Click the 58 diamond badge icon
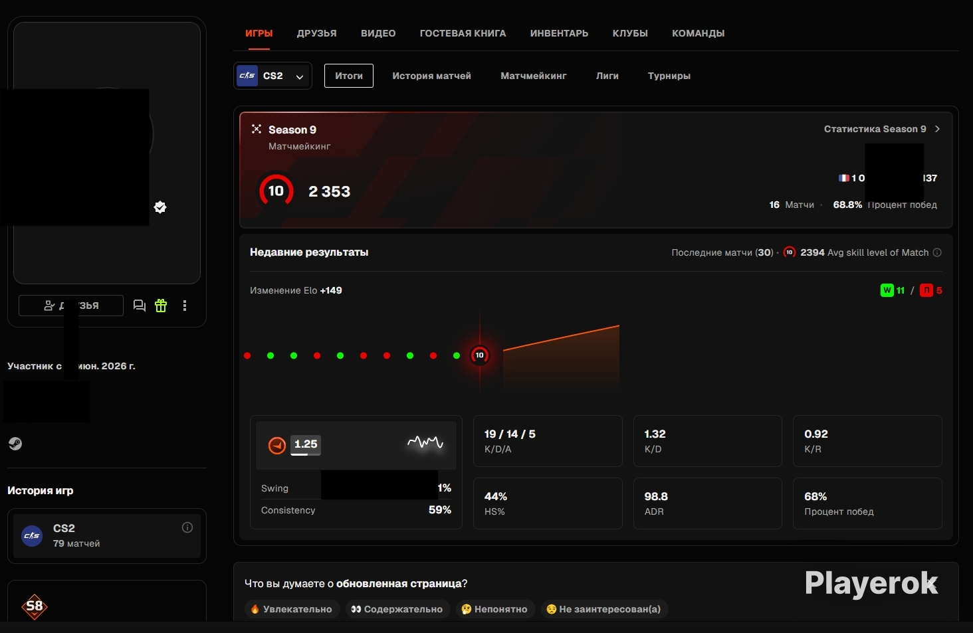 click(x=35, y=606)
